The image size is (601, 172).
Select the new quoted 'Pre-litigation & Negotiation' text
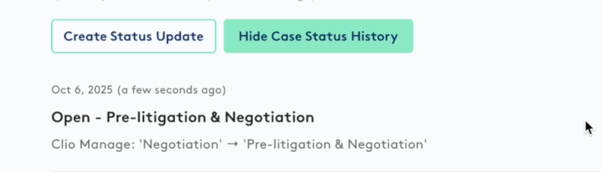[335, 144]
